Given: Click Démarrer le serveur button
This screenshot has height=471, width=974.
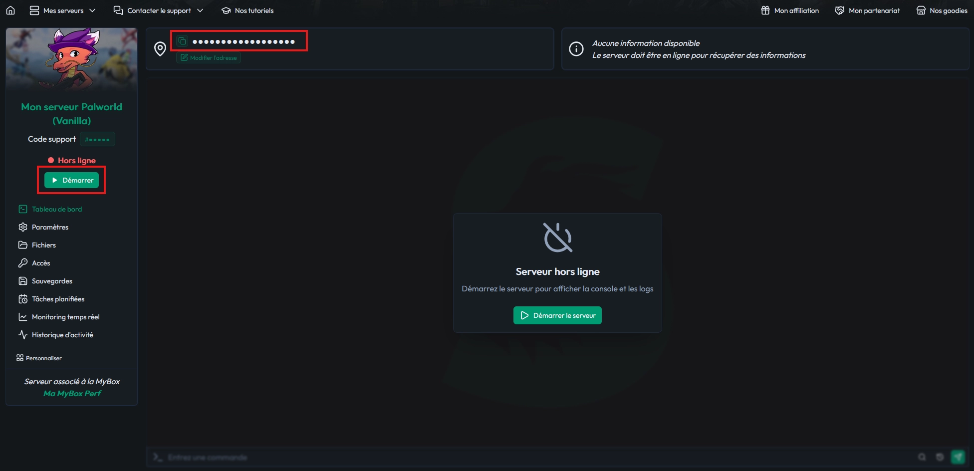Looking at the screenshot, I should (x=557, y=315).
